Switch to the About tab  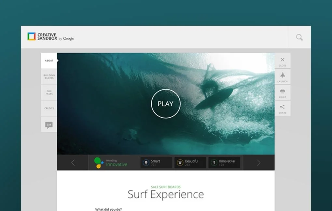(49, 60)
